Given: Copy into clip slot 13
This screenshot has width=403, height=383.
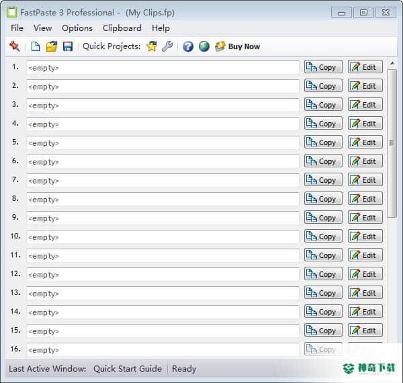Looking at the screenshot, I should point(323,292).
